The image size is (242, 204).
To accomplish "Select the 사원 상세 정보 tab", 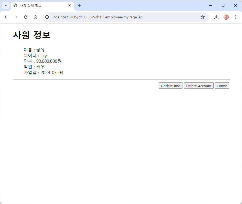I will (x=42, y=6).
